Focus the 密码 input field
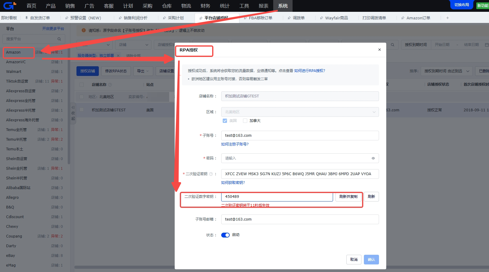This screenshot has height=272, width=489. point(300,158)
